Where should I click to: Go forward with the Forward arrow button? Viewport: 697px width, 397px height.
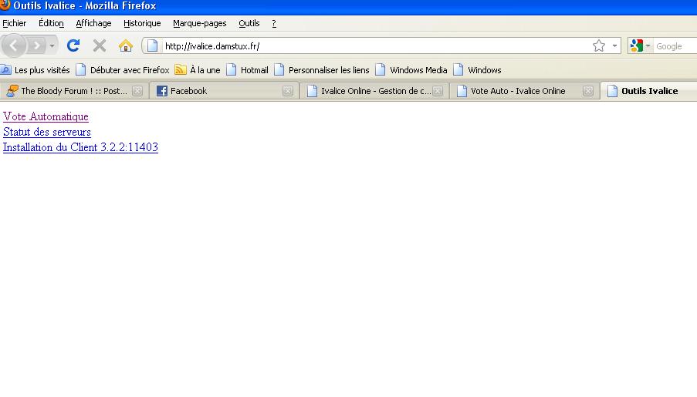pyautogui.click(x=36, y=45)
